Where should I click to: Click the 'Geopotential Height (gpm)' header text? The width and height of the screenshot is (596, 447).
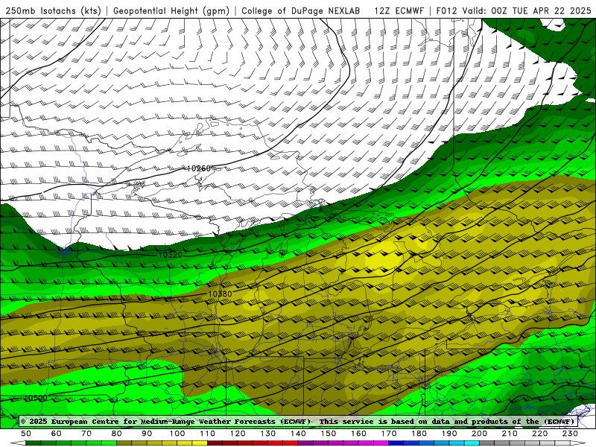pos(171,11)
